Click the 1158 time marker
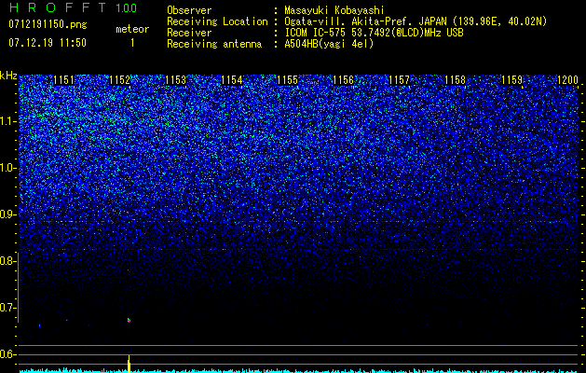 pyautogui.click(x=456, y=80)
